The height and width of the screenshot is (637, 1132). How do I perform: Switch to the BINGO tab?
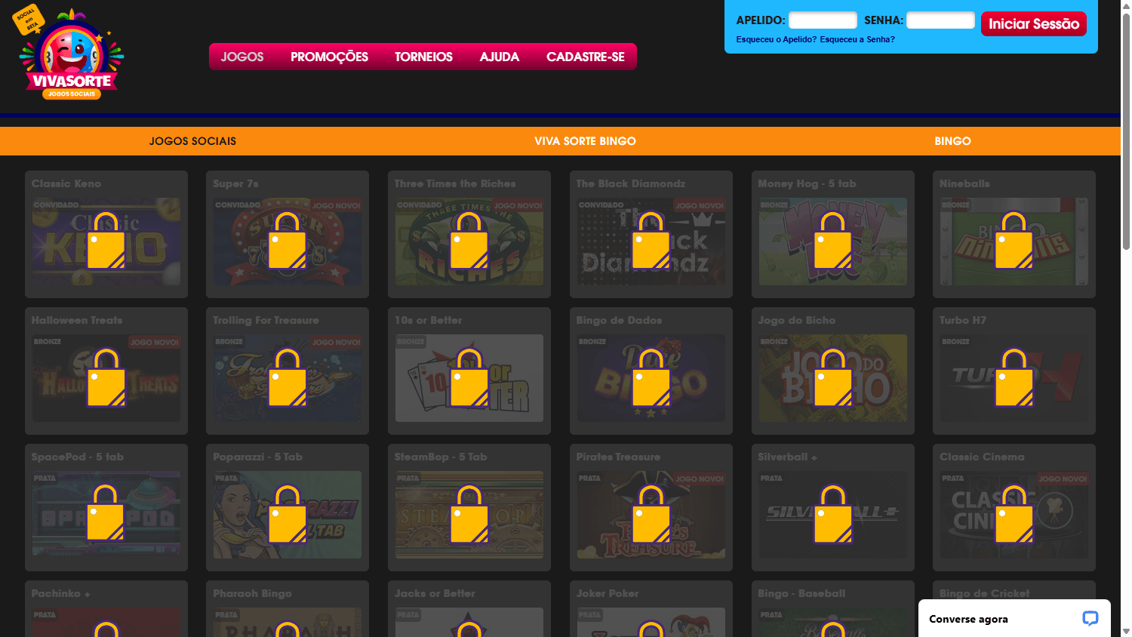[952, 140]
